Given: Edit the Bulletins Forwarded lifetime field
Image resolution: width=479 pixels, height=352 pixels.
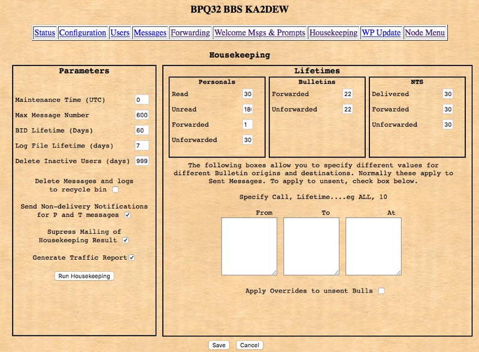Looking at the screenshot, I should 348,94.
